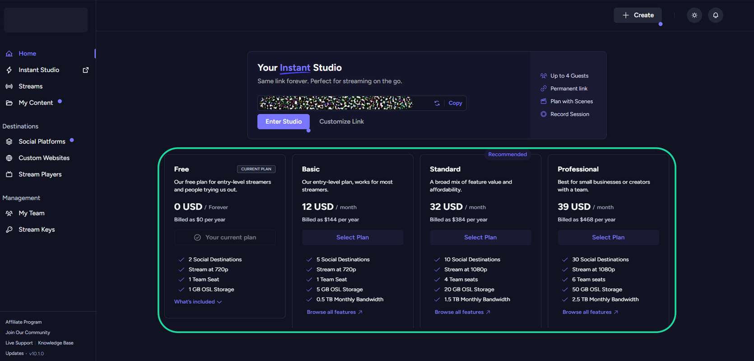Open the Create dropdown button

pyautogui.click(x=638, y=15)
